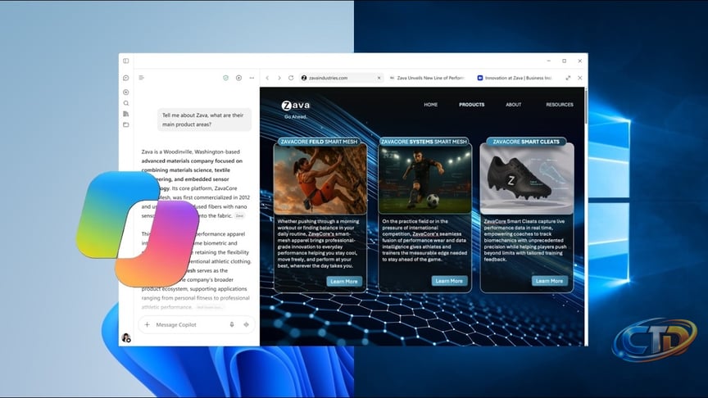Open the chat conversations icon in sidebar
The image size is (708, 398).
tap(126, 78)
